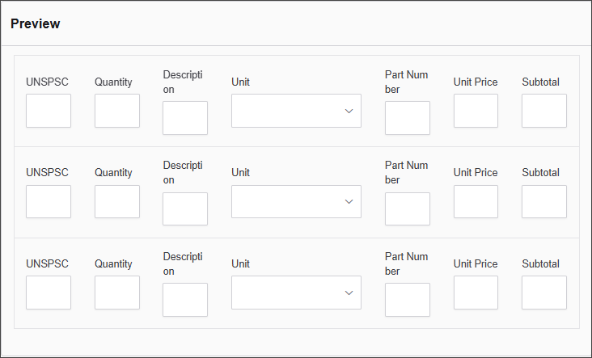Click the first row Subtotal field
Viewport: 592px width, 358px height.
544,111
